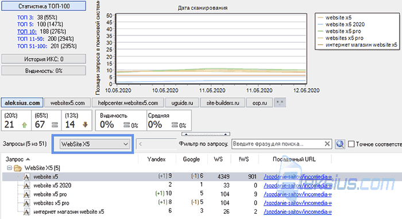Sort by the Google column header
This screenshot has height=219, width=402.
(x=191, y=159)
